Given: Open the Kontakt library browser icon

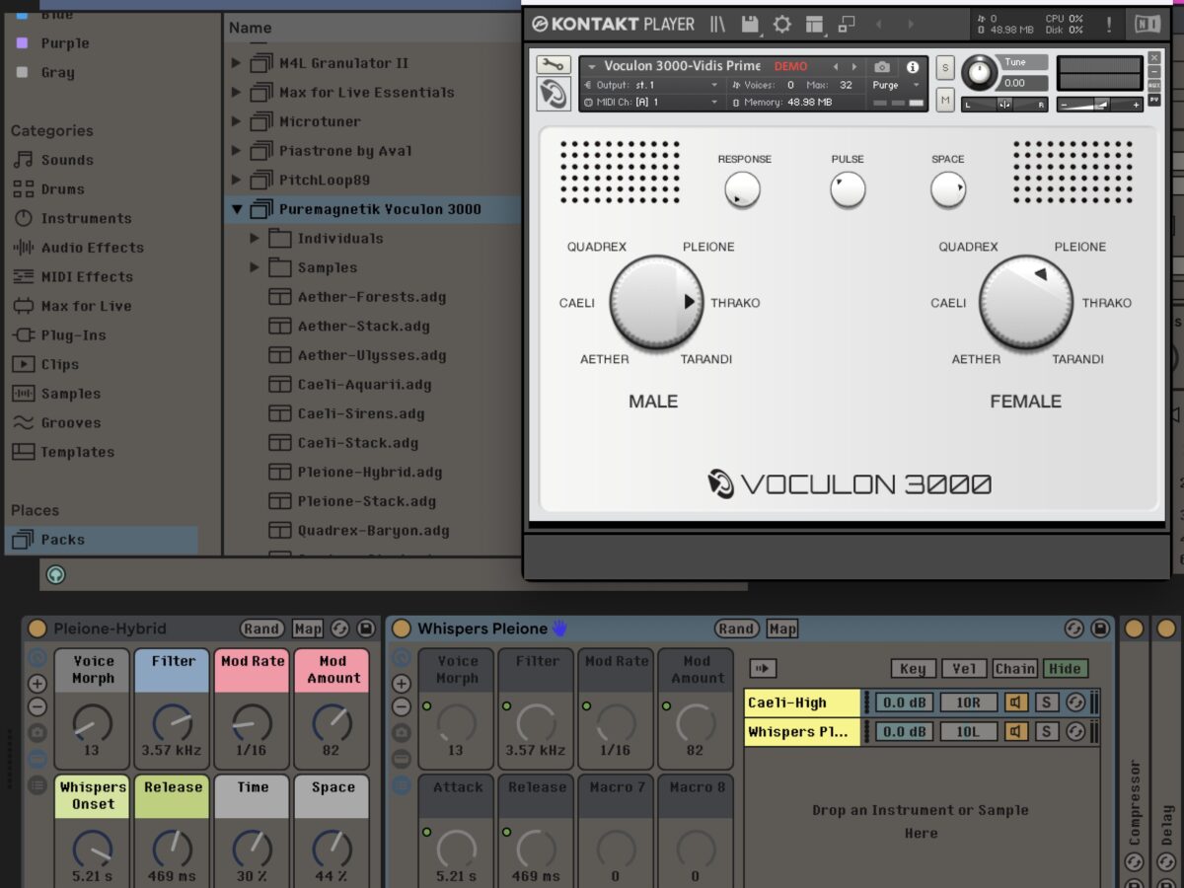Looking at the screenshot, I should tap(717, 25).
